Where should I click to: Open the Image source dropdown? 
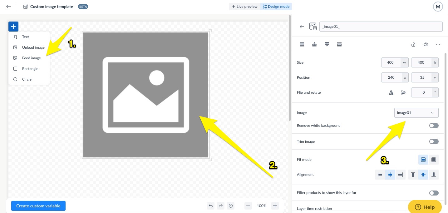click(x=416, y=113)
